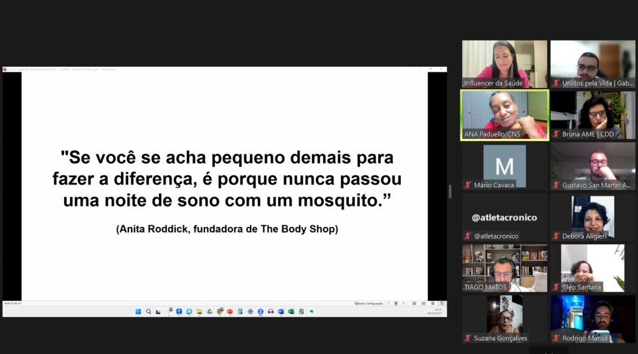The image size is (638, 354).
Task: Open the taskbar Search magnifier
Action: [x=148, y=312]
